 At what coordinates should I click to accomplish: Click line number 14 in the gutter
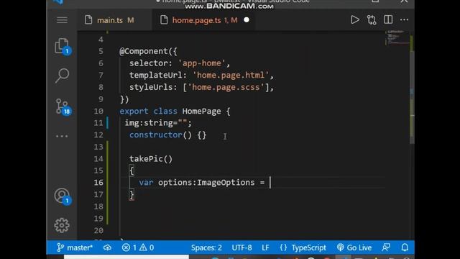98,159
